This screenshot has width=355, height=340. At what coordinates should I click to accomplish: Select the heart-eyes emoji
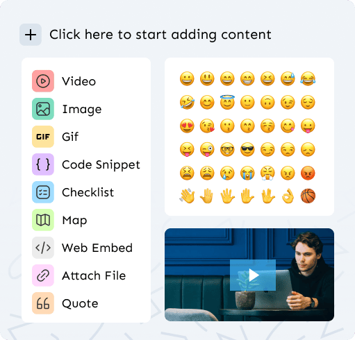coord(187,126)
